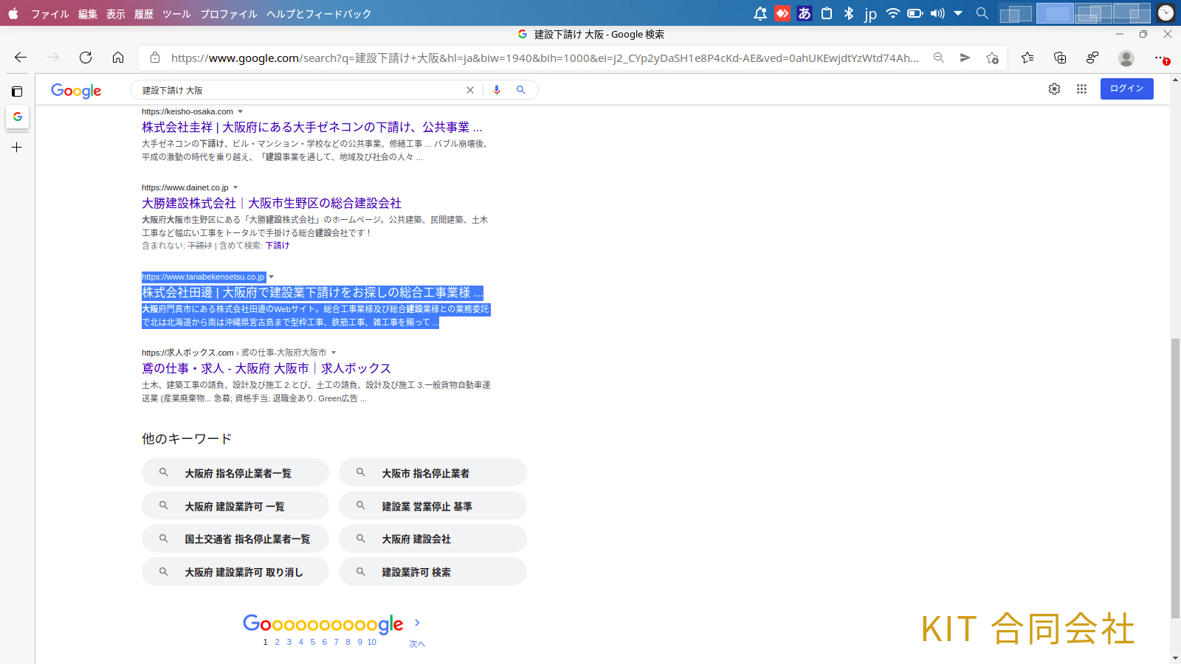Screen dimensions: 1181x664
Task: Open the 鳶の仕事・求人 search result
Action: click(266, 368)
